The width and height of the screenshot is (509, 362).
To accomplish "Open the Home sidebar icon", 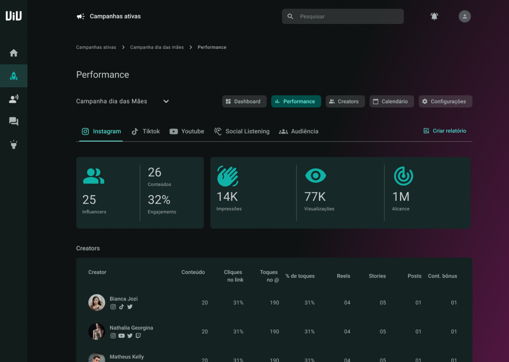I will coord(14,53).
